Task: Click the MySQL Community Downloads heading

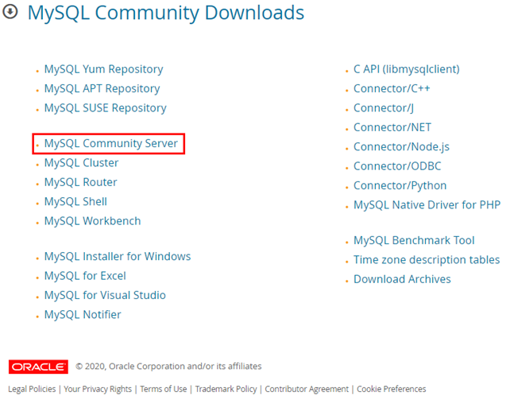Action: click(166, 13)
